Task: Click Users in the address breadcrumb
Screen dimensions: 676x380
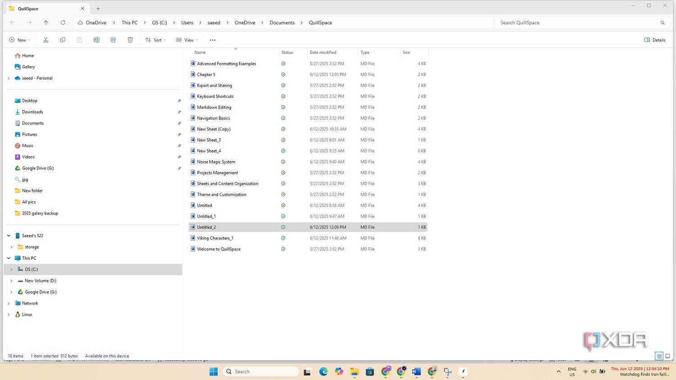Action: pos(187,23)
